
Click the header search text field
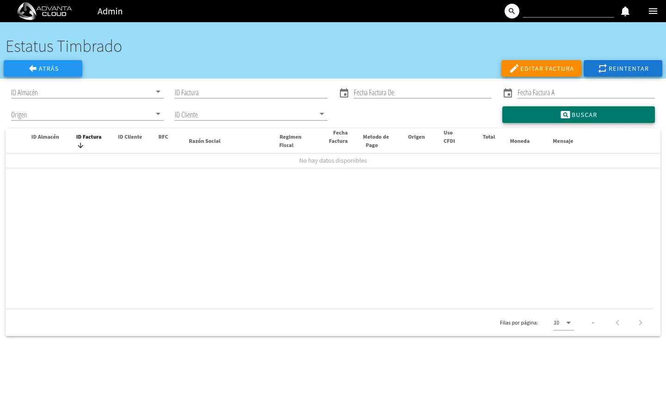point(568,11)
